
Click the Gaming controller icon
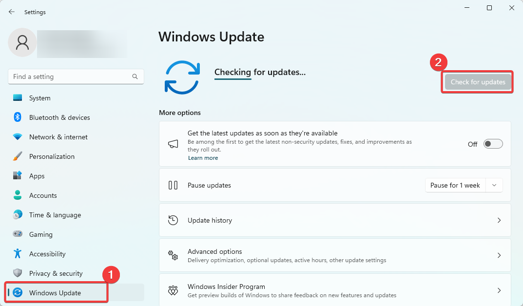18,234
